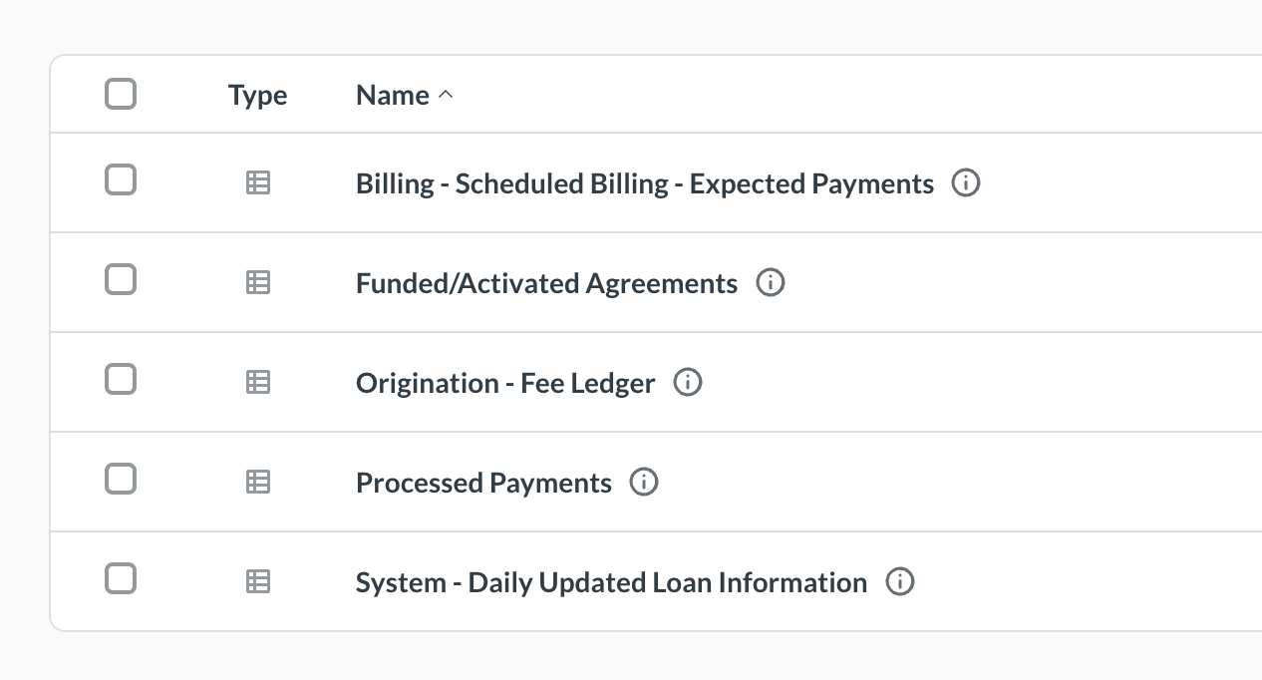The width and height of the screenshot is (1262, 680).
Task: Open info for System - Daily Updated Loan Information
Action: click(x=900, y=582)
